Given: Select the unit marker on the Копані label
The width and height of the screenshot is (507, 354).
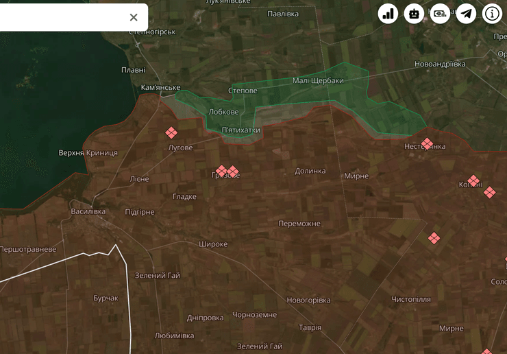Looking at the screenshot, I should [x=473, y=180].
